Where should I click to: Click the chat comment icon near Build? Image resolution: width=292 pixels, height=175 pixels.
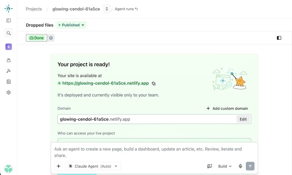(x=210, y=166)
